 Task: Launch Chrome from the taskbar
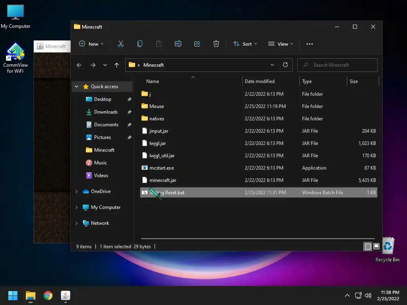point(48,295)
